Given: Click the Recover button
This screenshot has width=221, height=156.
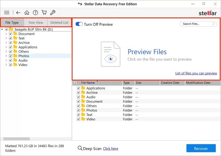Looking at the screenshot, I should 201,148.
